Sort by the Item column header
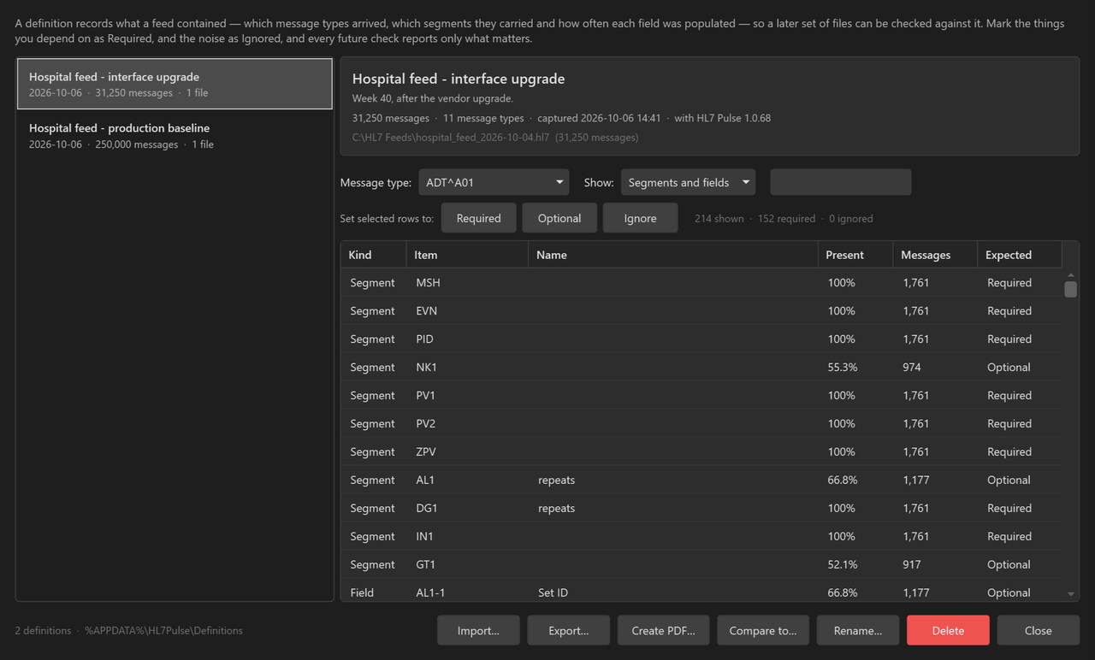 coord(467,255)
